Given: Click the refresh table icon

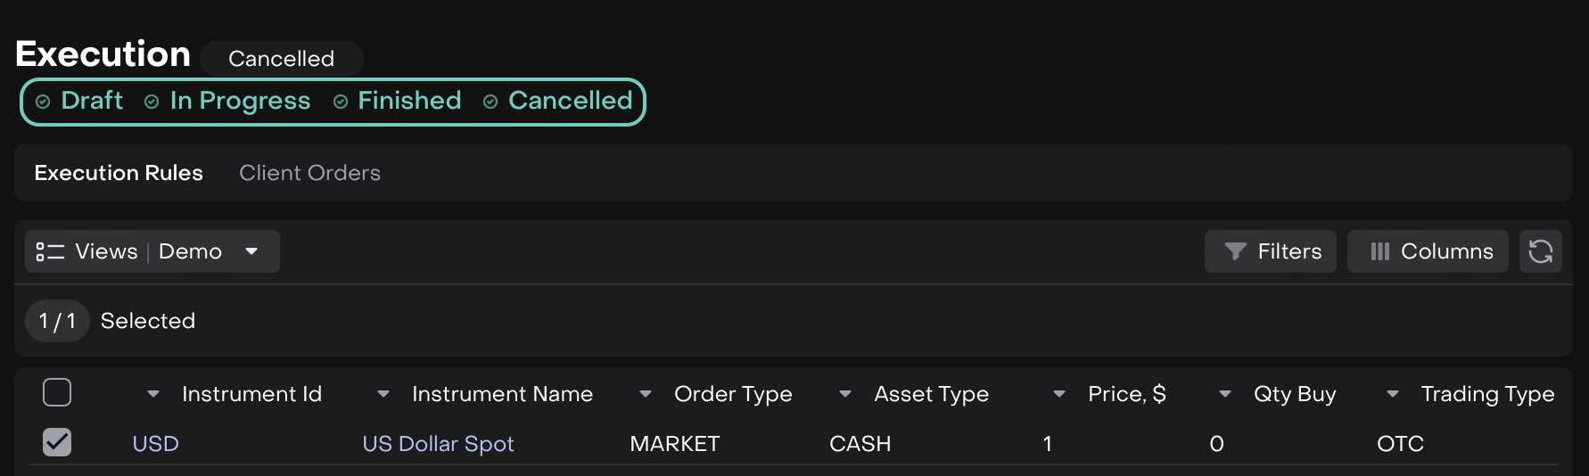Looking at the screenshot, I should pos(1540,251).
